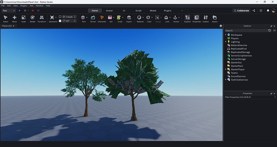
Task: Open the ribbon tabs overflow arrow
Action: 182,10
